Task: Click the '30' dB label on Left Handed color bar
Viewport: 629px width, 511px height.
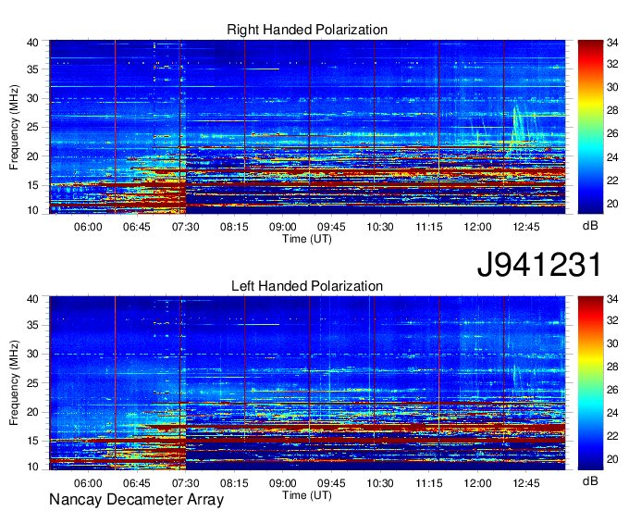Action: click(612, 343)
